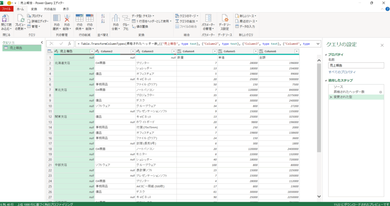Open filter dropdown on 売上報告 column
Image resolution: width=390 pixels, height=206 pixels.
pyautogui.click(x=91, y=51)
